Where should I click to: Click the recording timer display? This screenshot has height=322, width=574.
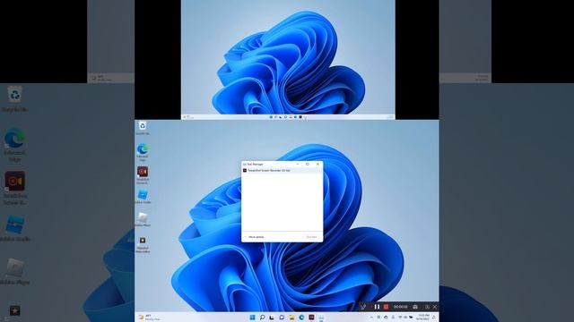click(x=401, y=307)
